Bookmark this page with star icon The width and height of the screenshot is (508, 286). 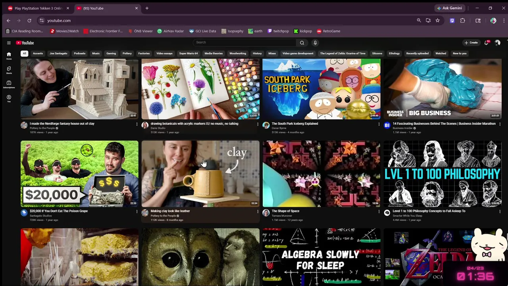pos(437,21)
